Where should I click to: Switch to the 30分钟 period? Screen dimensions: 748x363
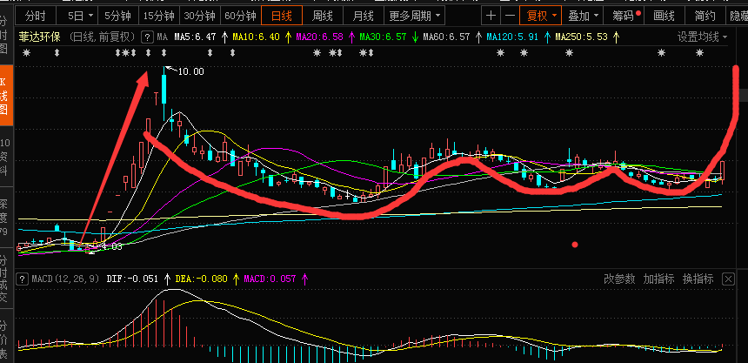200,16
